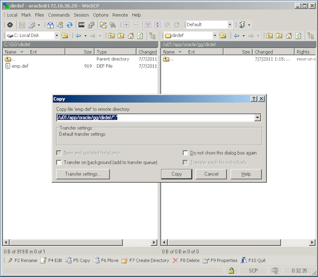The width and height of the screenshot is (318, 277).
Task: Go to local home directory icon
Action: [131, 36]
